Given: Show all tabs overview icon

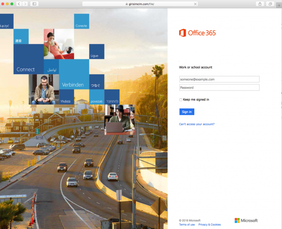Looking at the screenshot, I should coord(270,4).
